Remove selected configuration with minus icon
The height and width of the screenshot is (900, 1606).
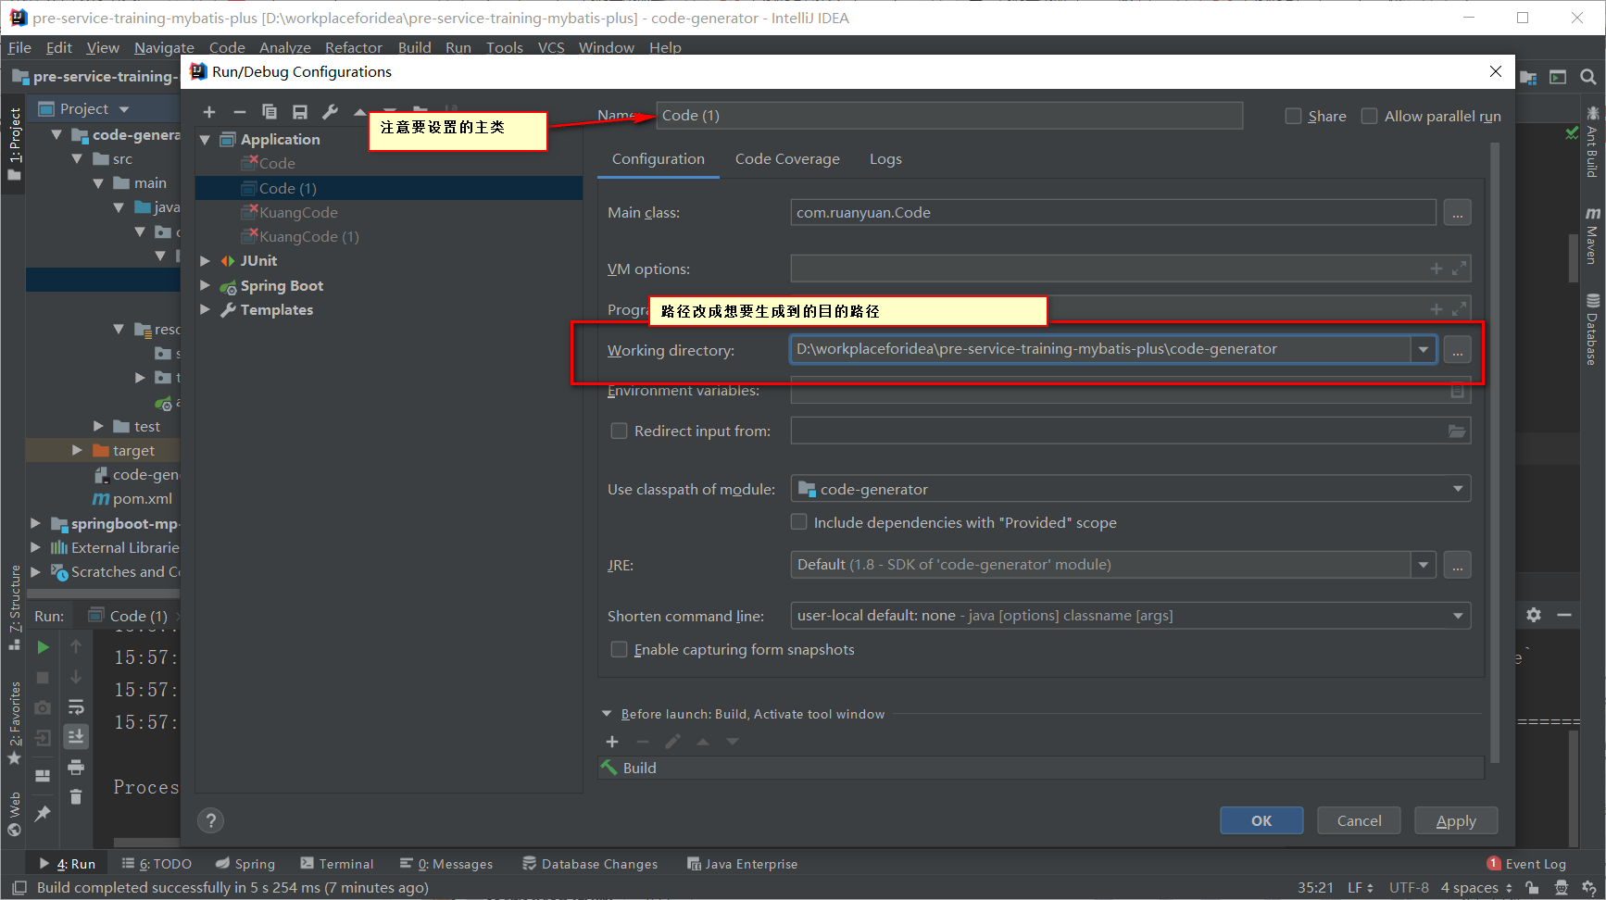pos(240,112)
